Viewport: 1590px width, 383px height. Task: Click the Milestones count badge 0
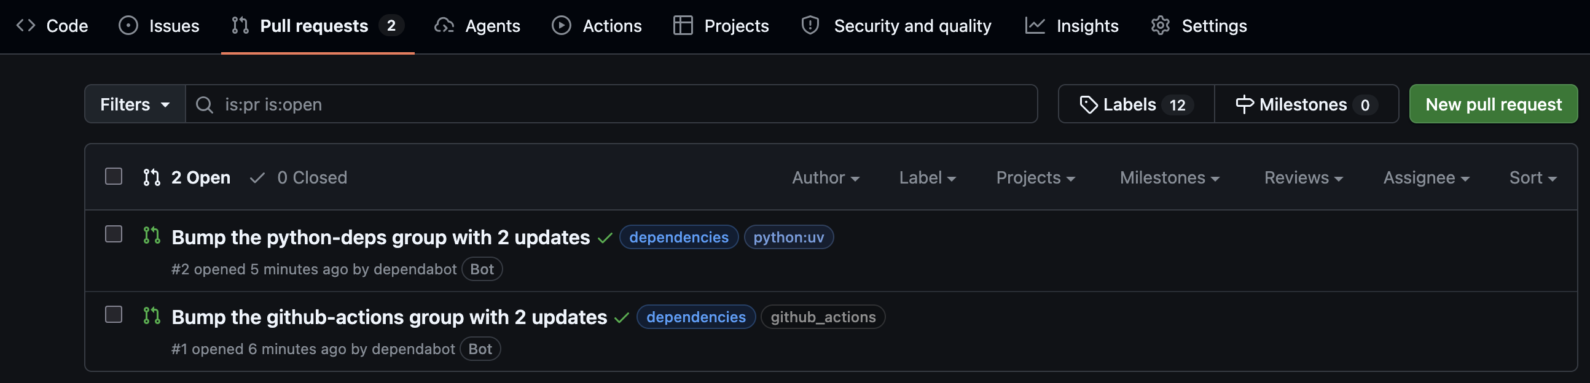(1365, 105)
